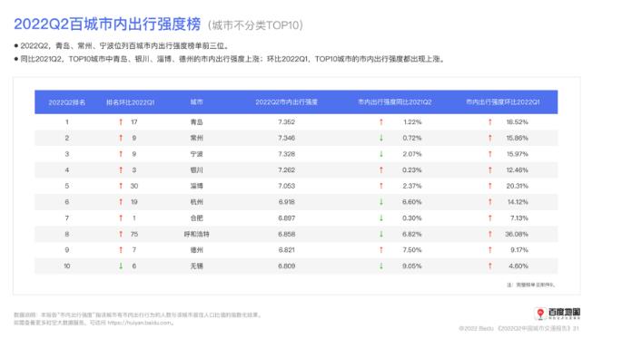Click red up arrow next to 7.13%
Viewport: 622px width, 348px height.
pyautogui.click(x=490, y=217)
